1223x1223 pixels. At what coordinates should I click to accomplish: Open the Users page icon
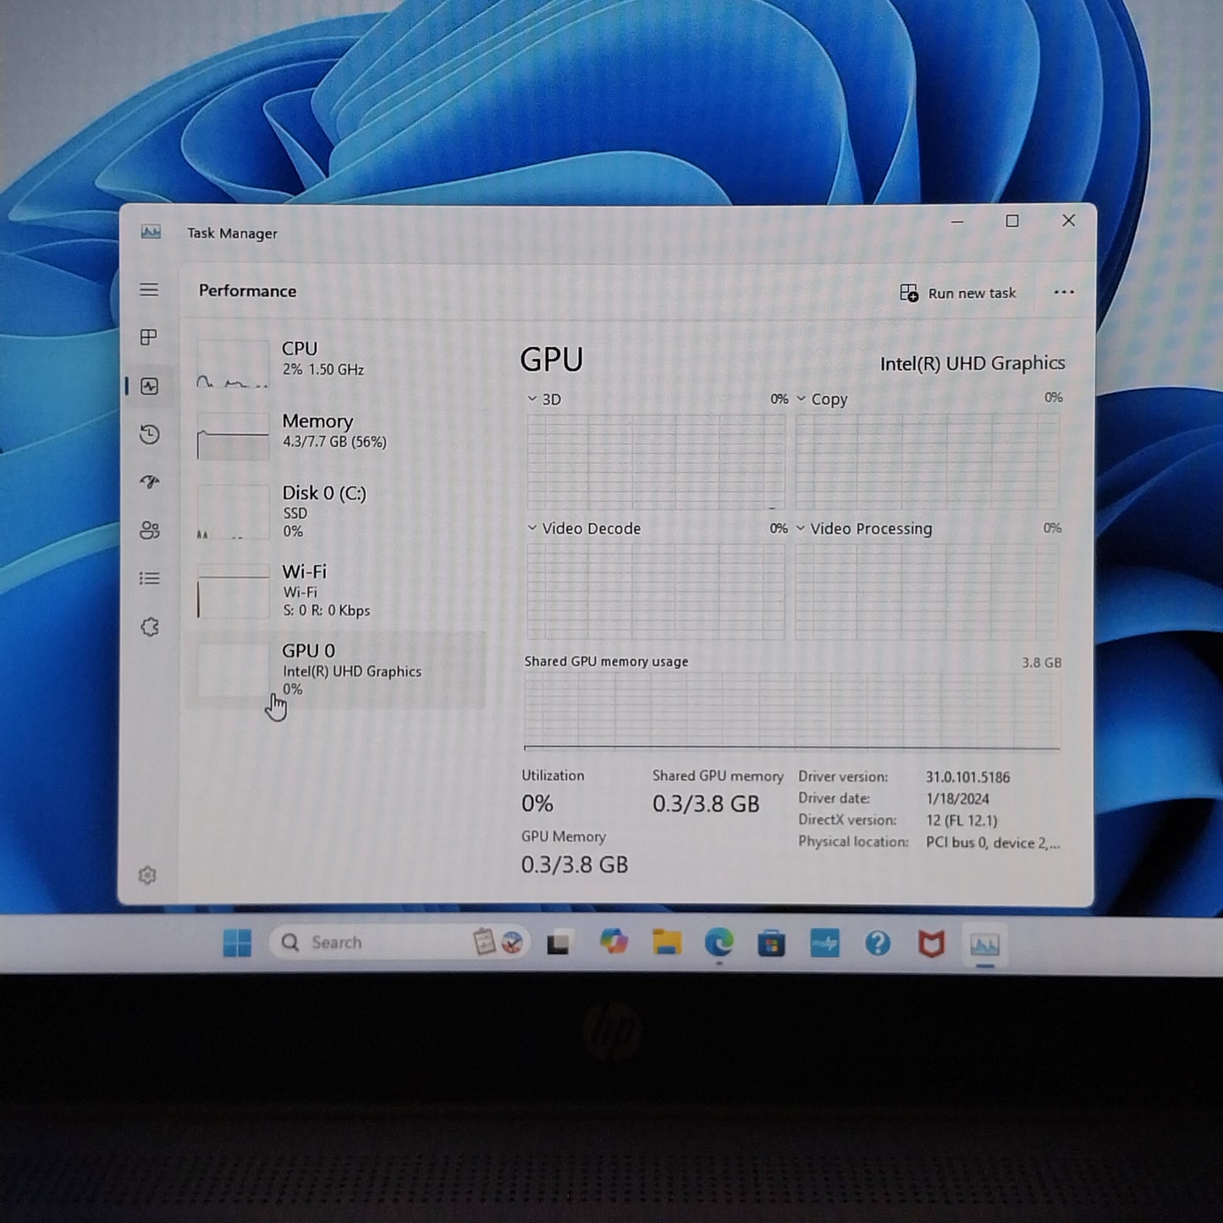click(x=150, y=531)
